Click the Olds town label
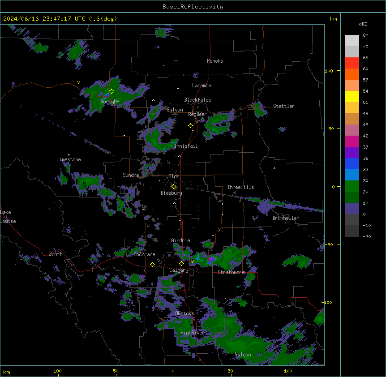This screenshot has width=386, height=377. click(x=174, y=176)
